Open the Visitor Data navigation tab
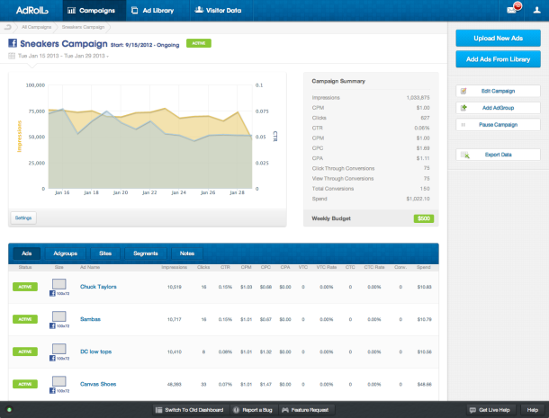This screenshot has width=549, height=418. point(220,11)
